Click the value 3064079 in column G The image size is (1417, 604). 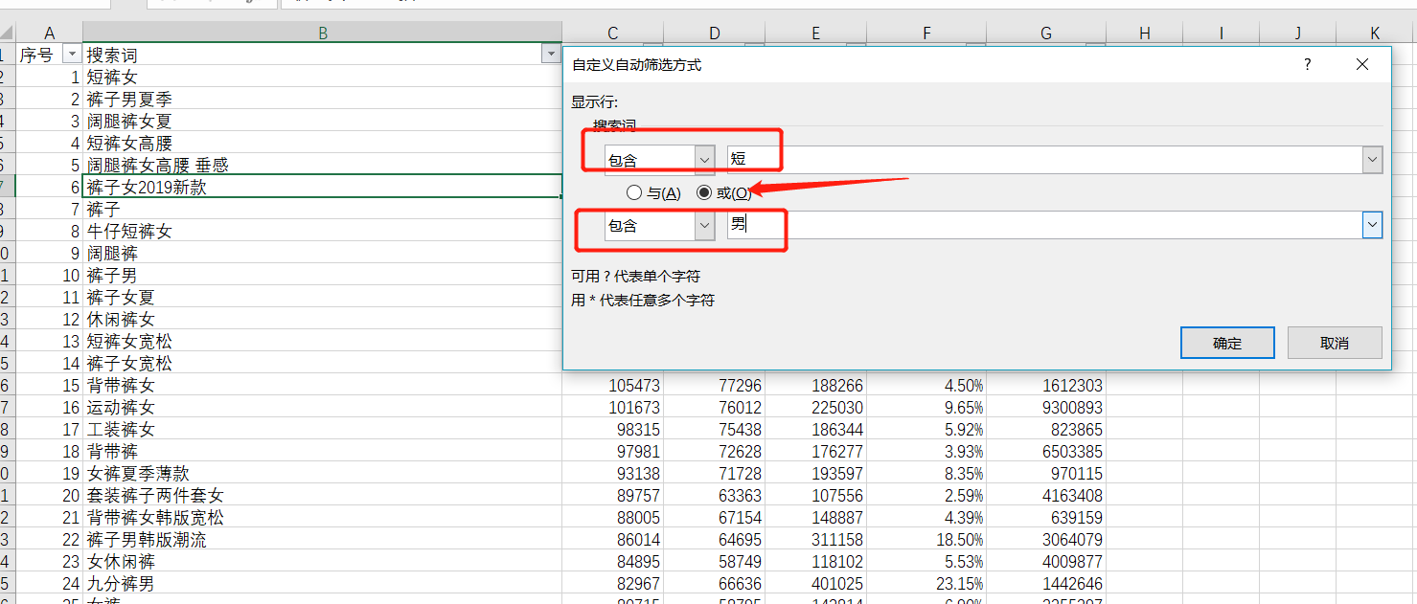tap(1072, 540)
